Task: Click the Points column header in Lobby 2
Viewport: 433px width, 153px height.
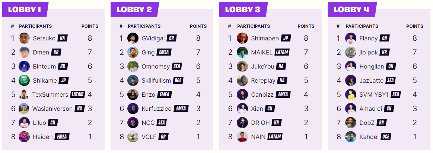Action: (198, 26)
